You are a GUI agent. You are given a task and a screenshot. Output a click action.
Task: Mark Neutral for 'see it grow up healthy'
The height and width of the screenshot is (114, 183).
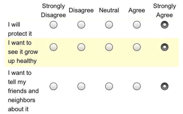[109, 47]
